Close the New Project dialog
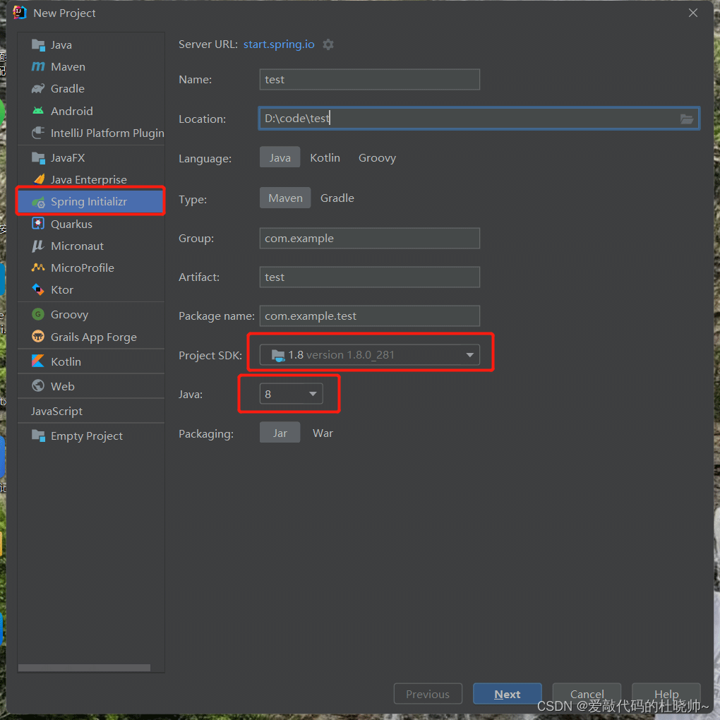The width and height of the screenshot is (720, 720). [x=693, y=13]
